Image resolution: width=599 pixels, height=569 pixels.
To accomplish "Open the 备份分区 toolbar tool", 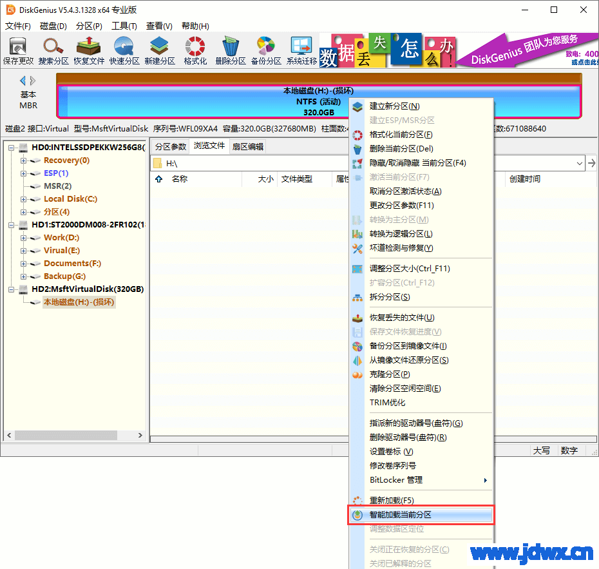I will [266, 51].
